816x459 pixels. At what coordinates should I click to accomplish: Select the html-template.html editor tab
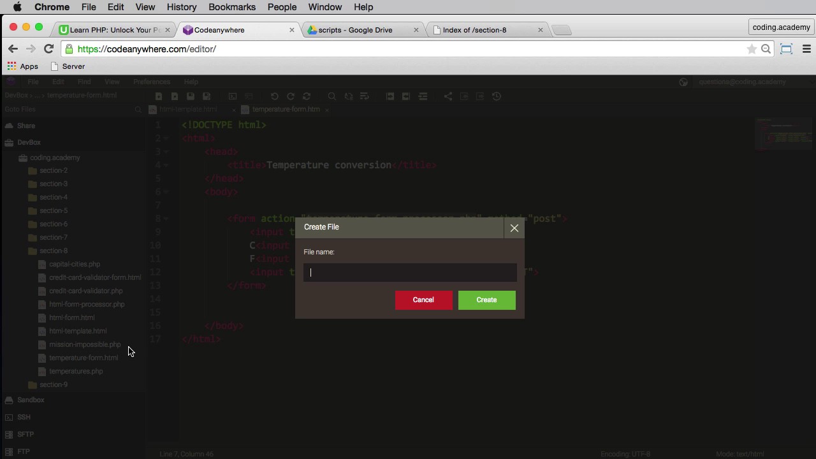pos(188,109)
